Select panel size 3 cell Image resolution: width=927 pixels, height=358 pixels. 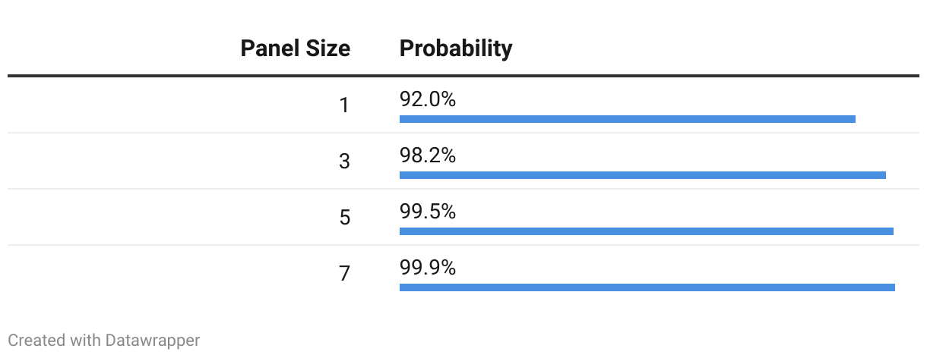[x=345, y=162]
